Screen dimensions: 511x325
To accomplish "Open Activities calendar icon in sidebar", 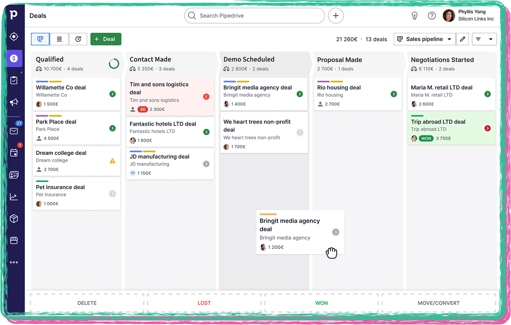I will click(x=14, y=153).
